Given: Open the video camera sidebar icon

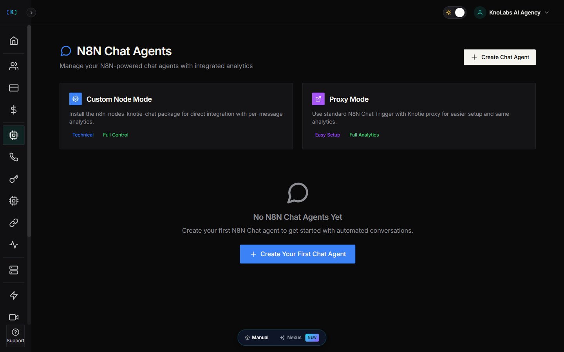Looking at the screenshot, I should (x=14, y=317).
